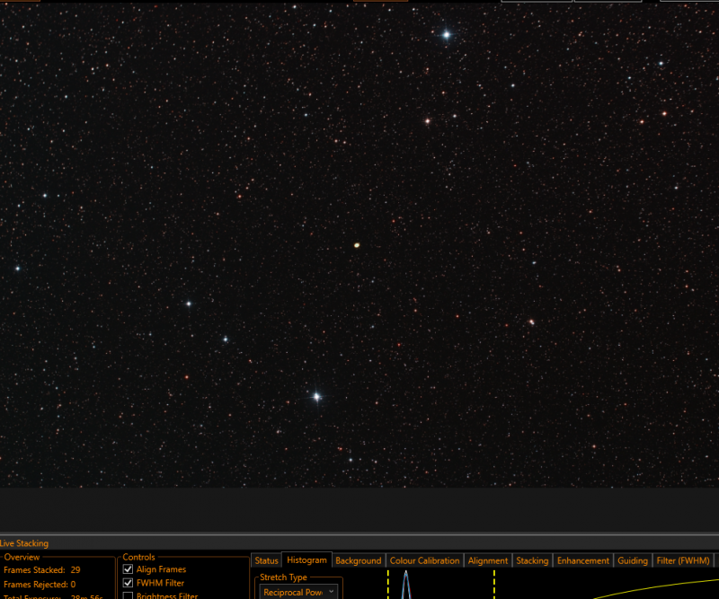Select the Filter (FWHM) tab

(x=683, y=560)
